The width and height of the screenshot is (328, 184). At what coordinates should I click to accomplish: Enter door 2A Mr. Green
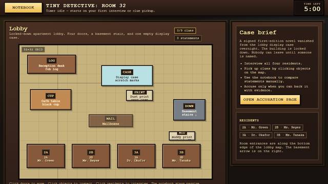pos(46,156)
